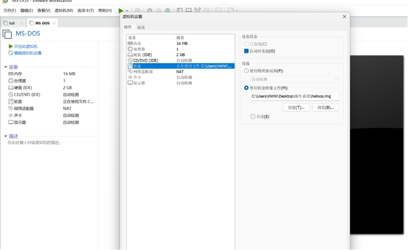The image size is (408, 250).
Task: Collapse the 描述 section in left pane
Action: (x=5, y=136)
